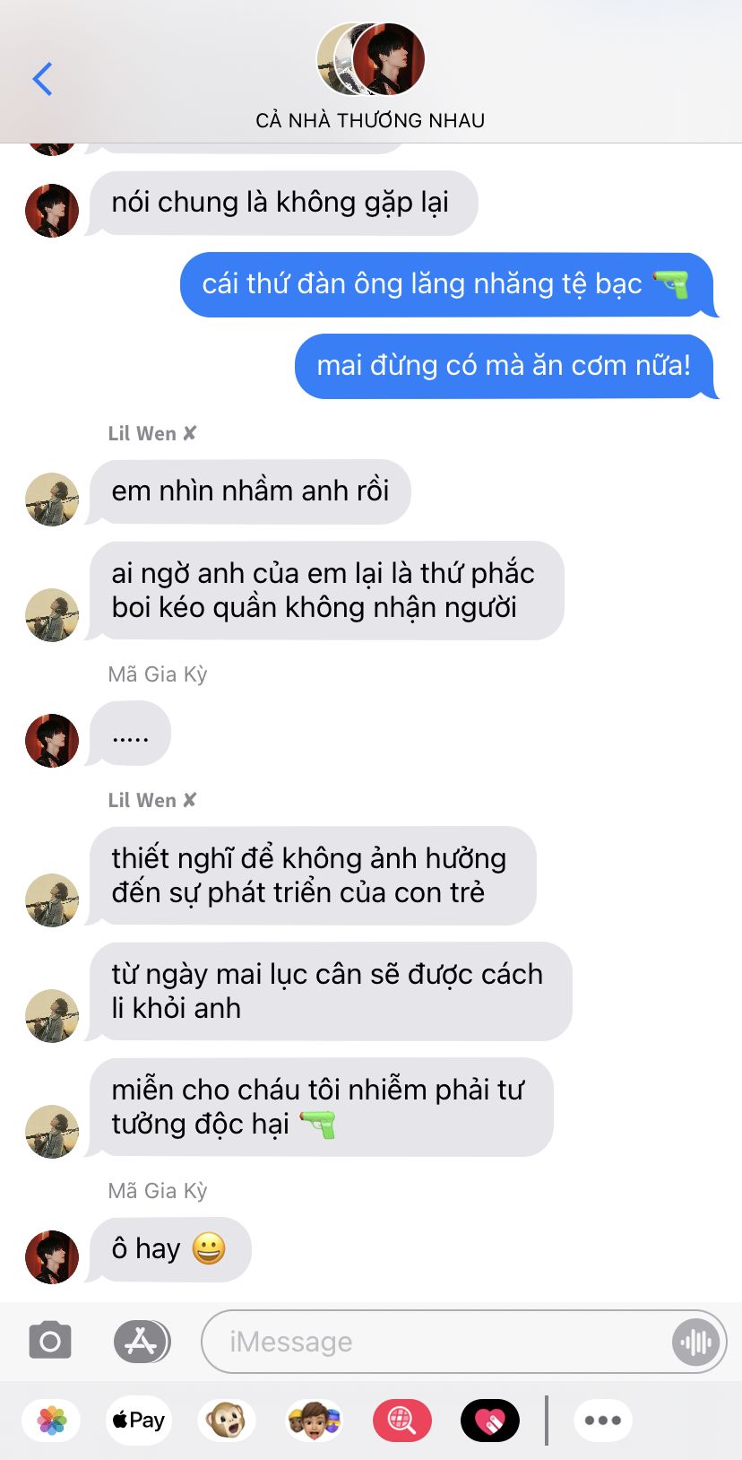
Task: Tap the group avatar photos in header
Action: tap(371, 59)
